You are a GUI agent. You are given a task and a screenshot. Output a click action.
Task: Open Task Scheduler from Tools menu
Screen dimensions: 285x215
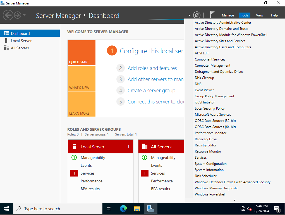(205, 176)
